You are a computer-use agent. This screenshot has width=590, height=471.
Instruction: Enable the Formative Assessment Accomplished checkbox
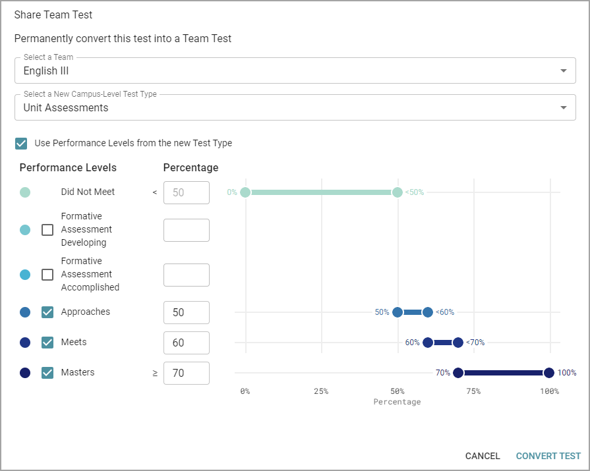[x=47, y=275]
